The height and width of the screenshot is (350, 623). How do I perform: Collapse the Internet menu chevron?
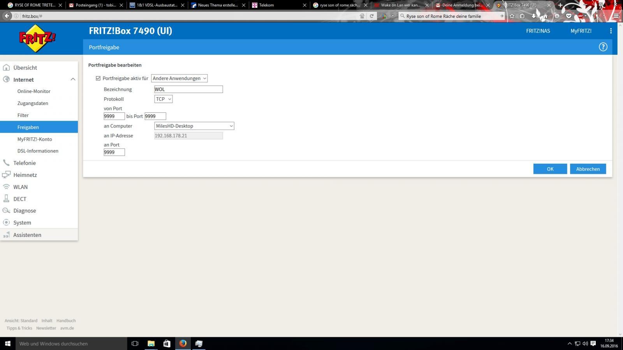[73, 79]
